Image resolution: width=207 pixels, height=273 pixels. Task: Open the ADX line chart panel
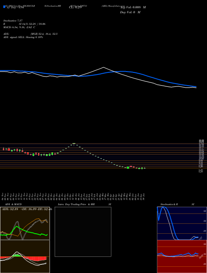point(25,223)
